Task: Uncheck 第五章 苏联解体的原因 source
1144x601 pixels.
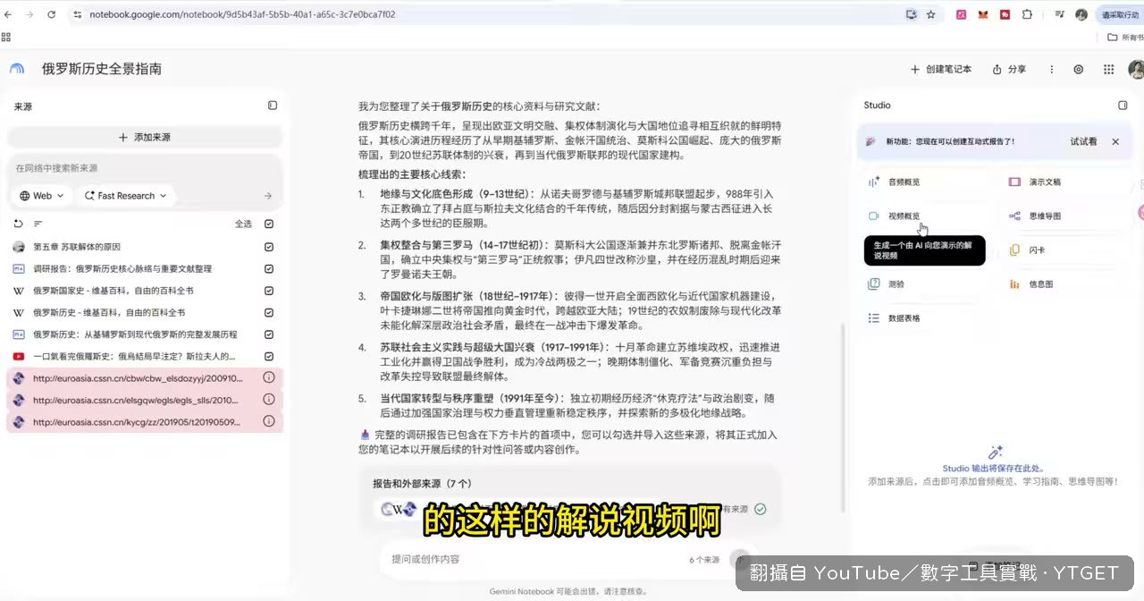Action: [269, 247]
